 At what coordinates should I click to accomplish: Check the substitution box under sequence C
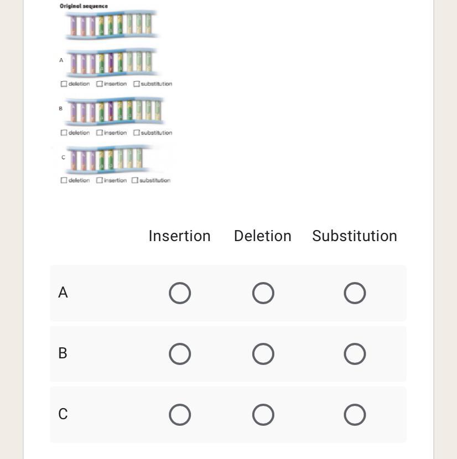click(x=134, y=180)
